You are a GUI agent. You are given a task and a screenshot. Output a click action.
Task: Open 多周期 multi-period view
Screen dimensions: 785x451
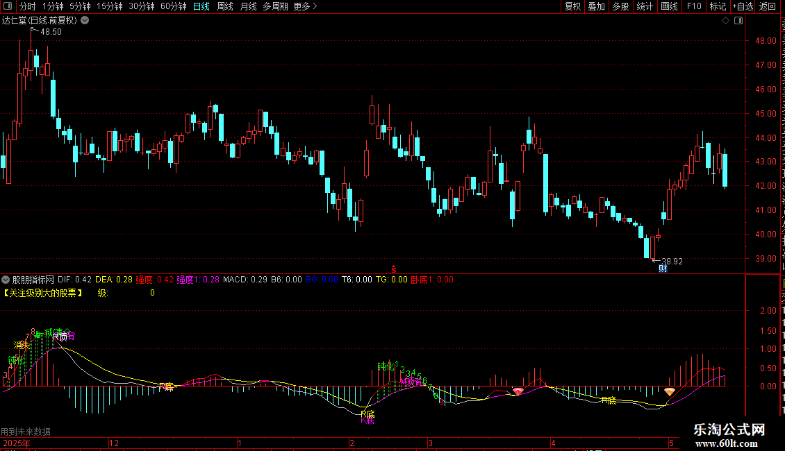tap(275, 6)
